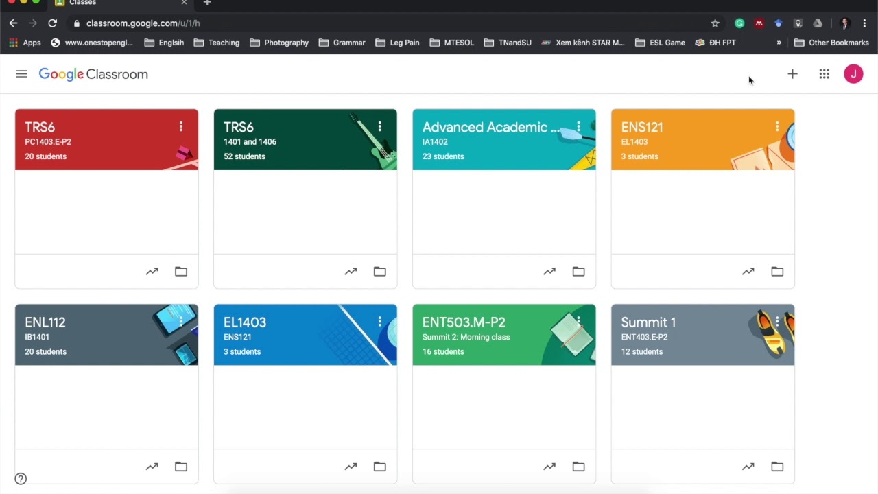Viewport: 878px width, 494px height.
Task: Open Drive folder for TRS6 PC1403.E-P2 card
Action: pyautogui.click(x=181, y=272)
